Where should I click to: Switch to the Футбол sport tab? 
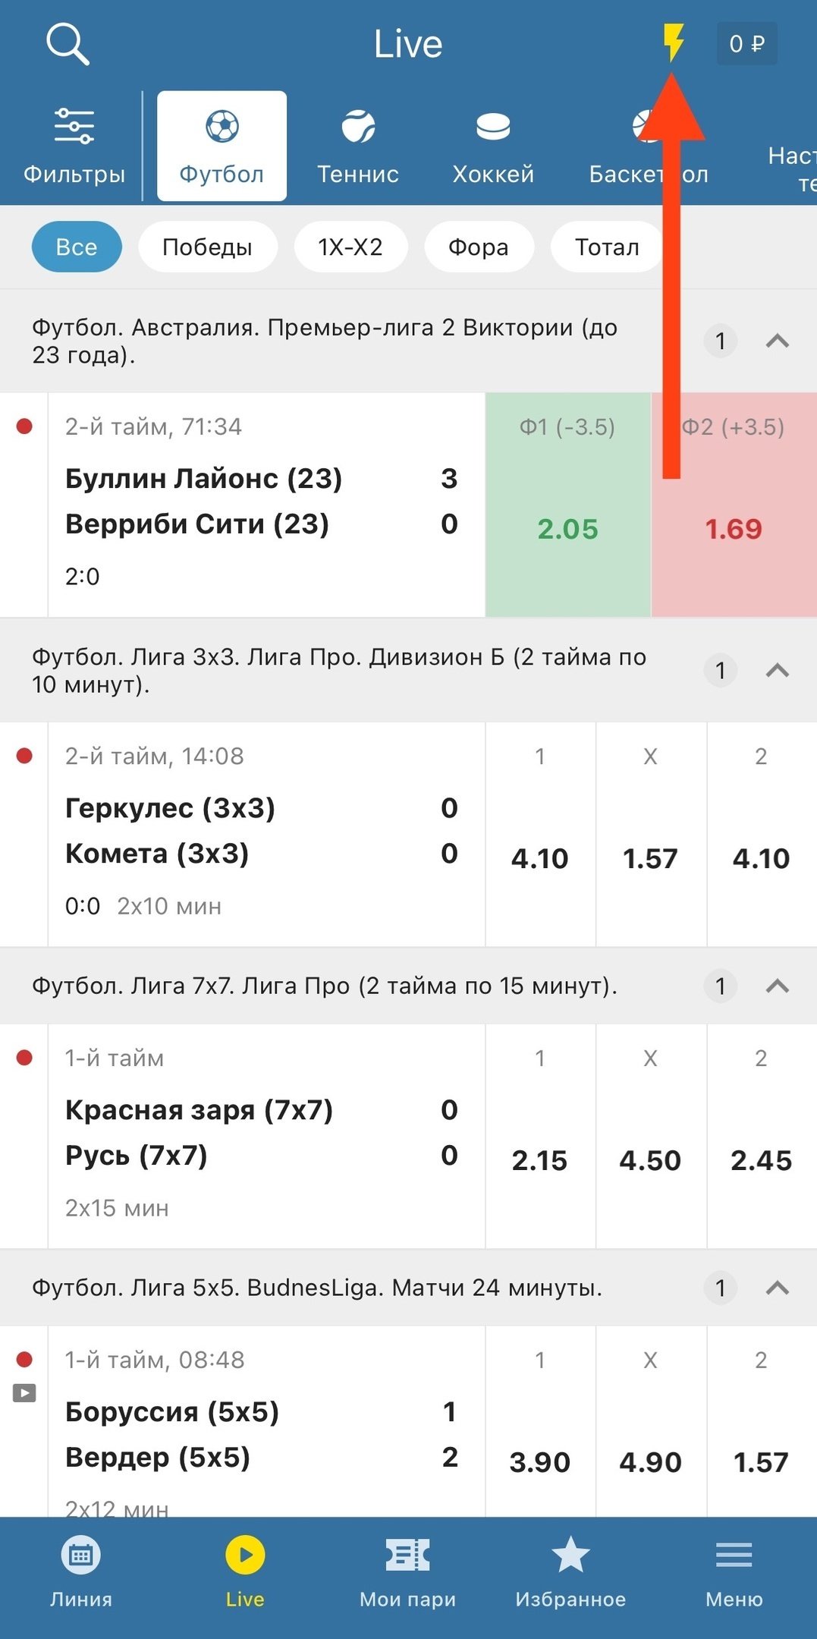pos(222,146)
